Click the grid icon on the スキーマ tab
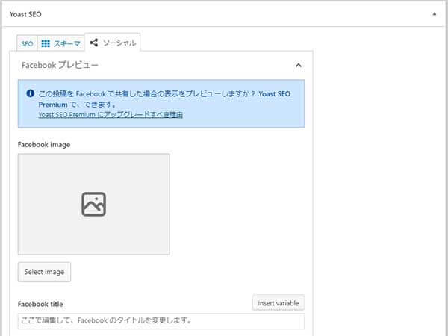Image resolution: width=448 pixels, height=336 pixels. coord(46,44)
